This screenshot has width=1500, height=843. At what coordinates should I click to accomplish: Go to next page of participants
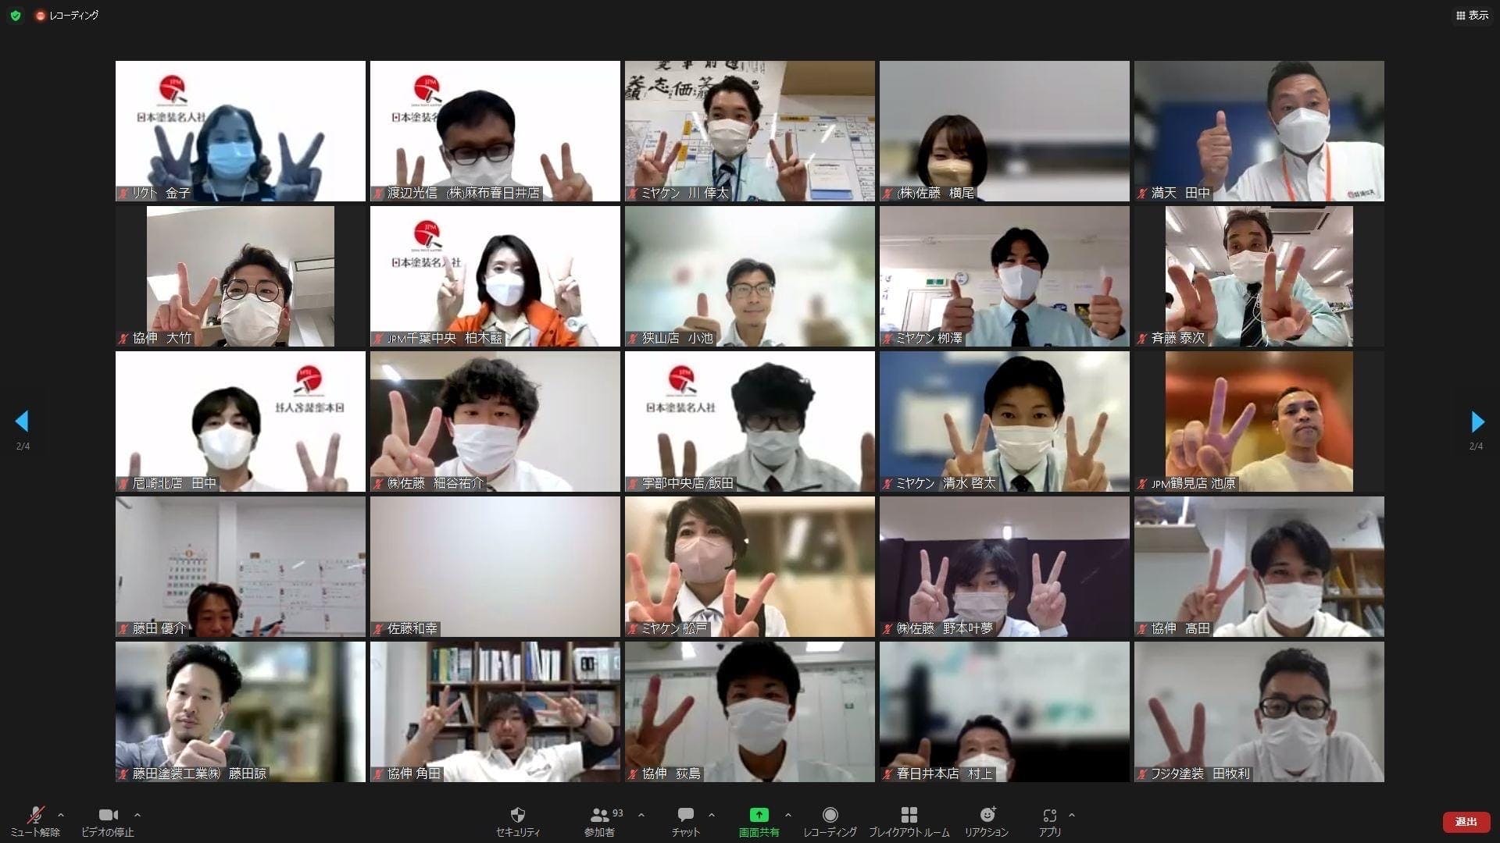(x=1477, y=421)
